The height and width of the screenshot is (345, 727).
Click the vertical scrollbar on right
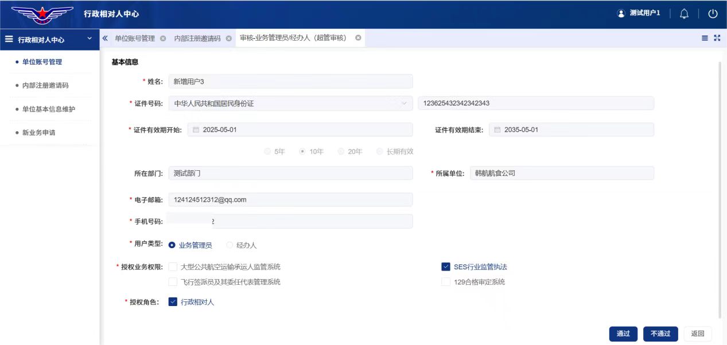(x=720, y=189)
